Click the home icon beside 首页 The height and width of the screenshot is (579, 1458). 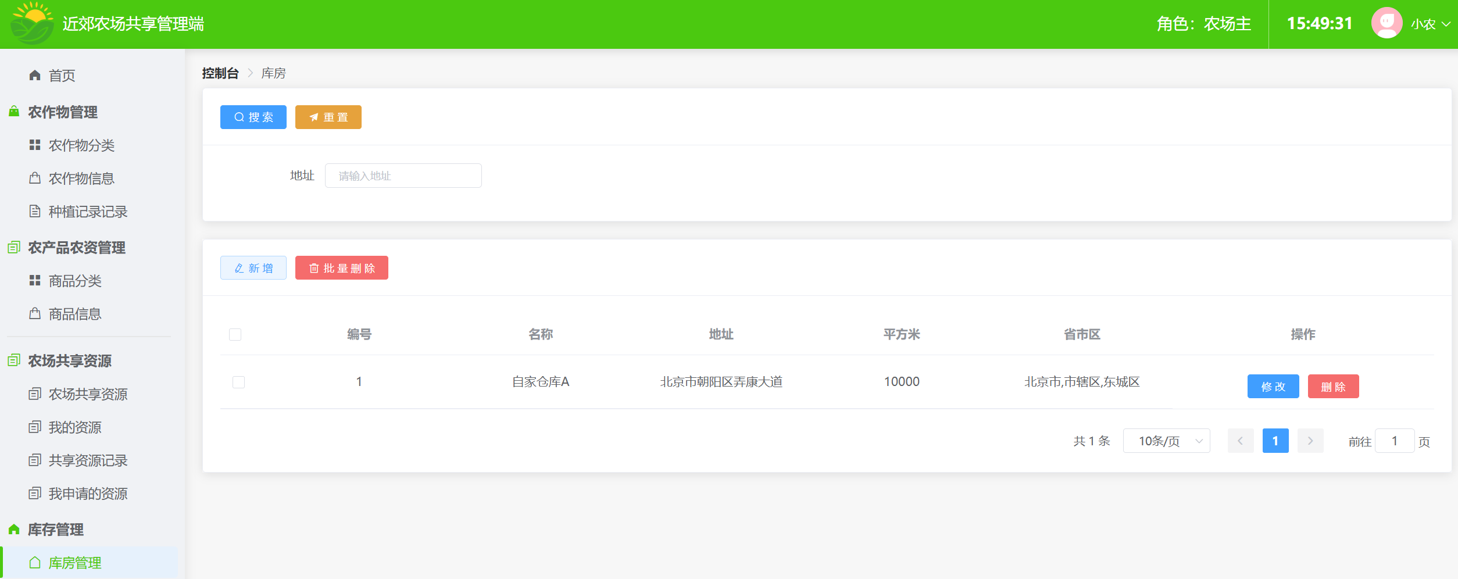click(35, 76)
